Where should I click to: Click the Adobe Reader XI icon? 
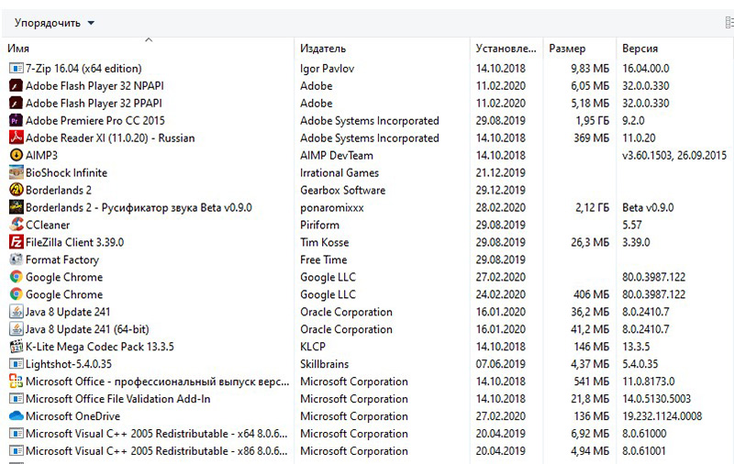pyautogui.click(x=16, y=138)
